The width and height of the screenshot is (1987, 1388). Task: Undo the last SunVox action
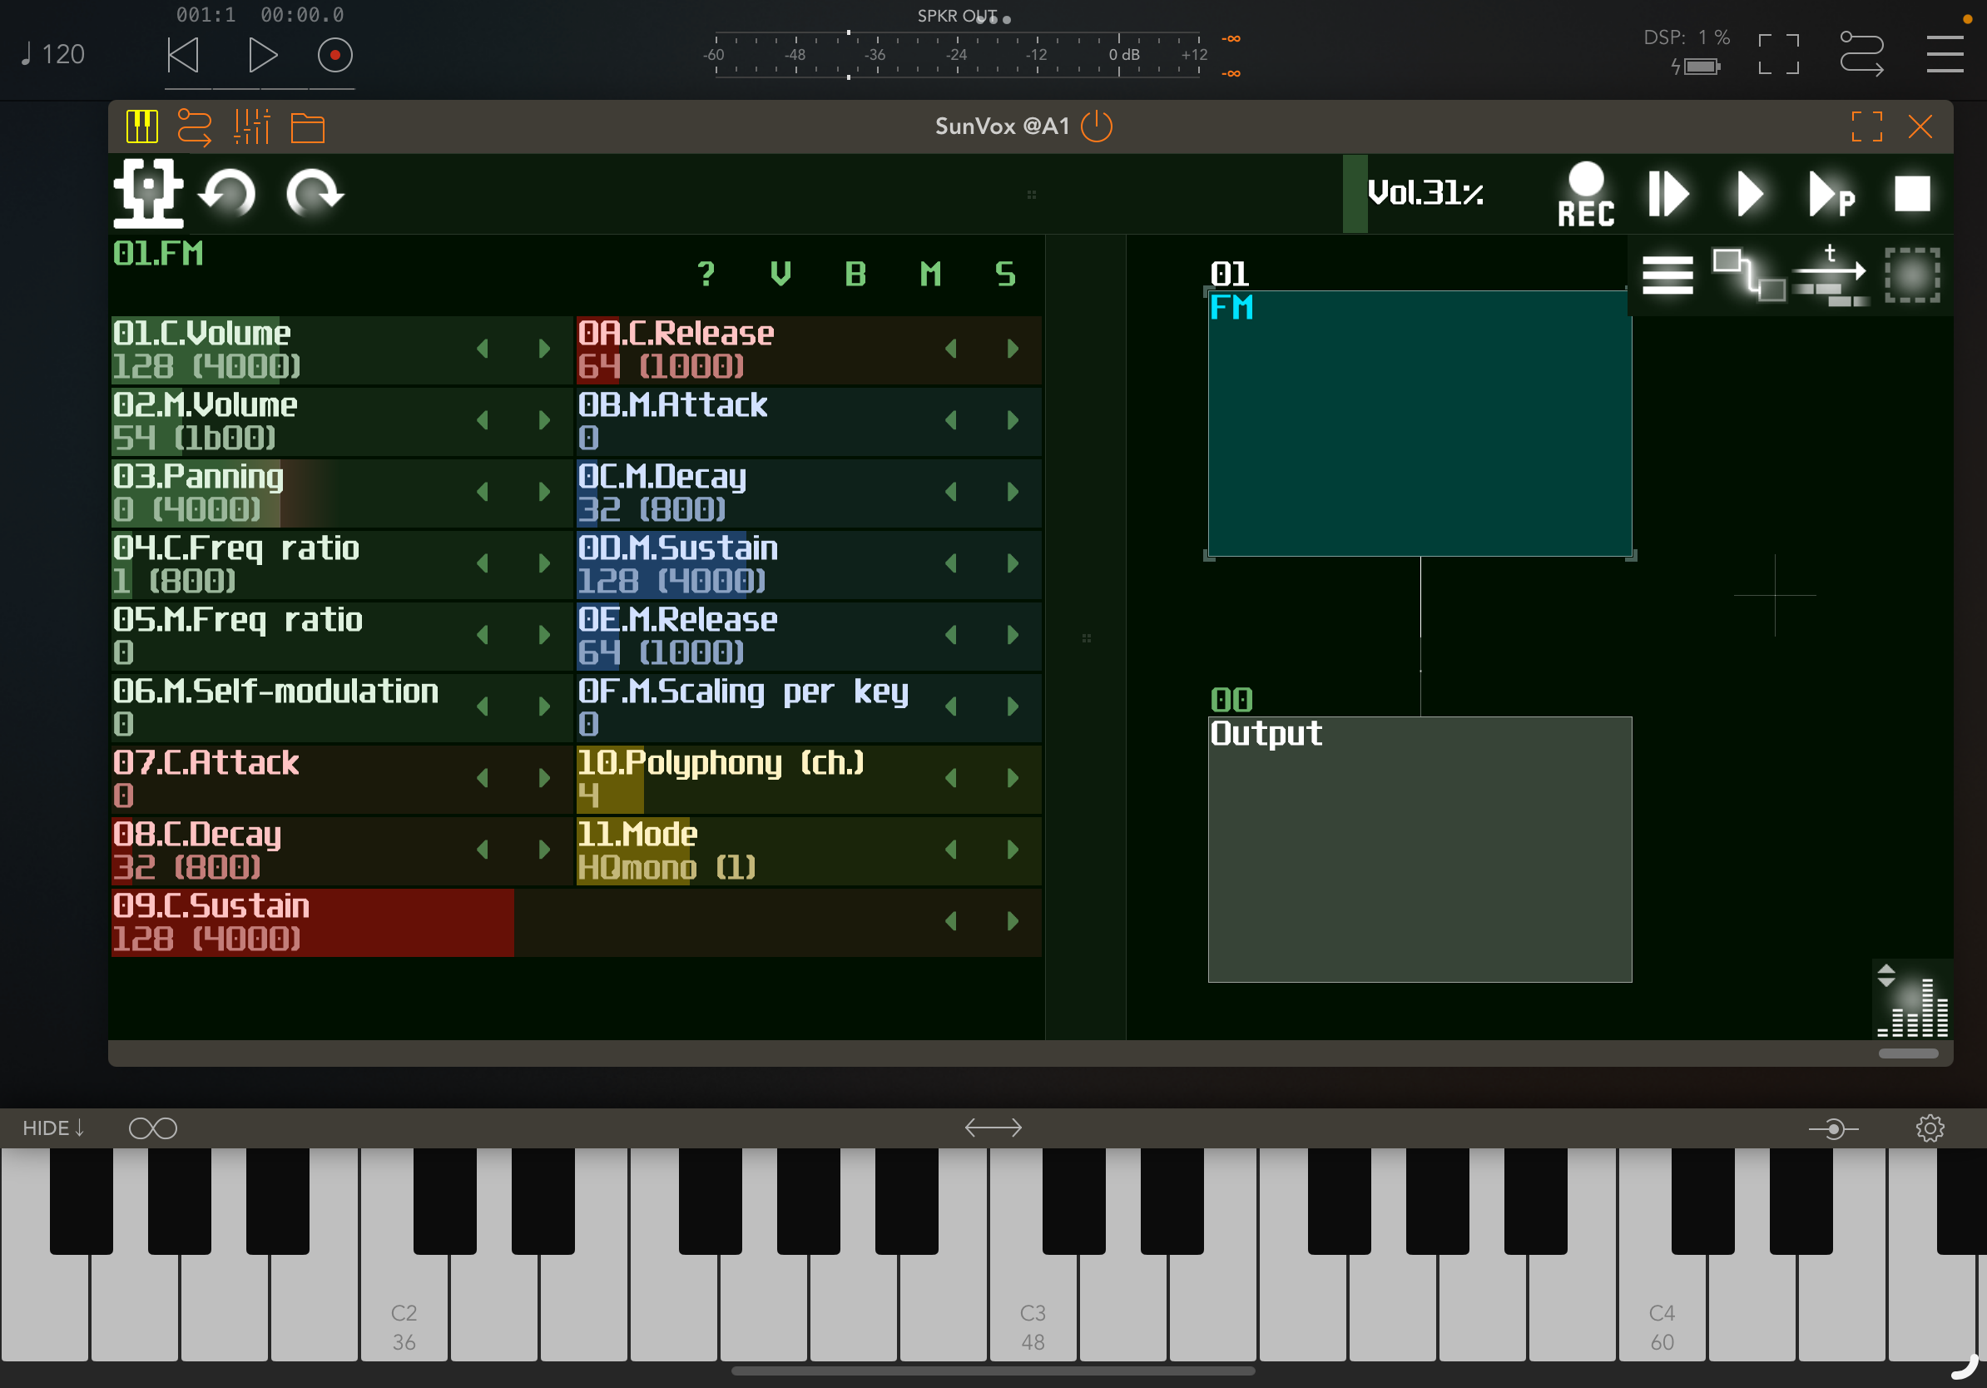(228, 193)
